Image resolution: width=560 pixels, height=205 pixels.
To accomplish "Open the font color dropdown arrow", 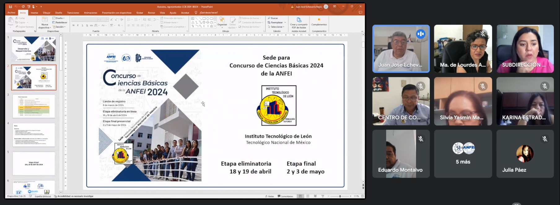I will 122,25.
